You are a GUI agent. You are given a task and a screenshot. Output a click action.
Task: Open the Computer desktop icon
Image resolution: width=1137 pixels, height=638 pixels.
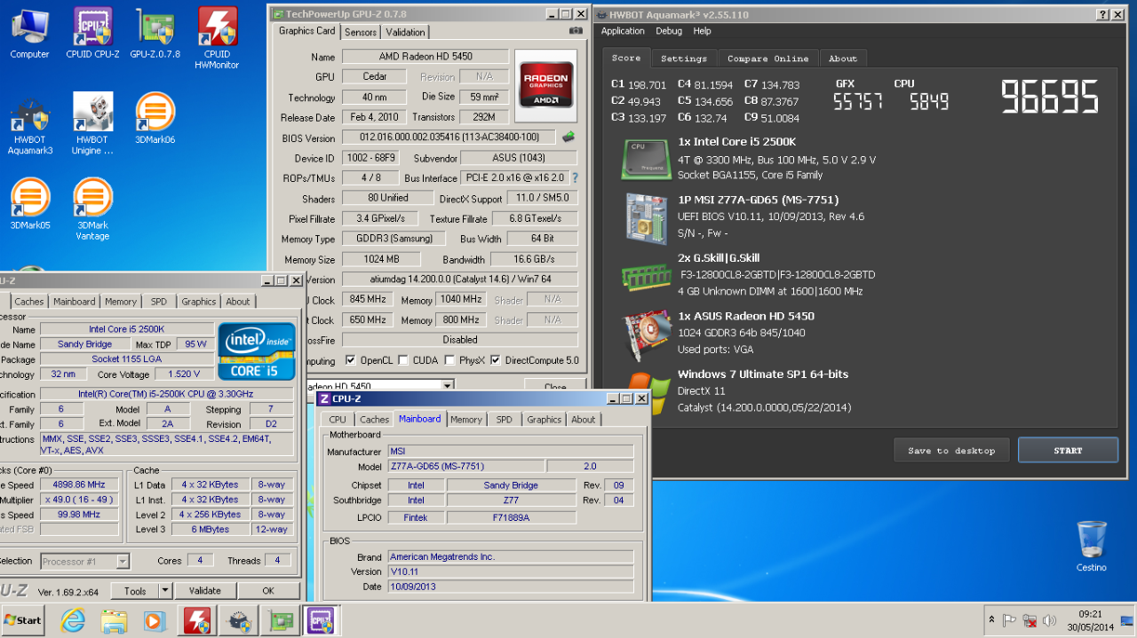[x=30, y=34]
